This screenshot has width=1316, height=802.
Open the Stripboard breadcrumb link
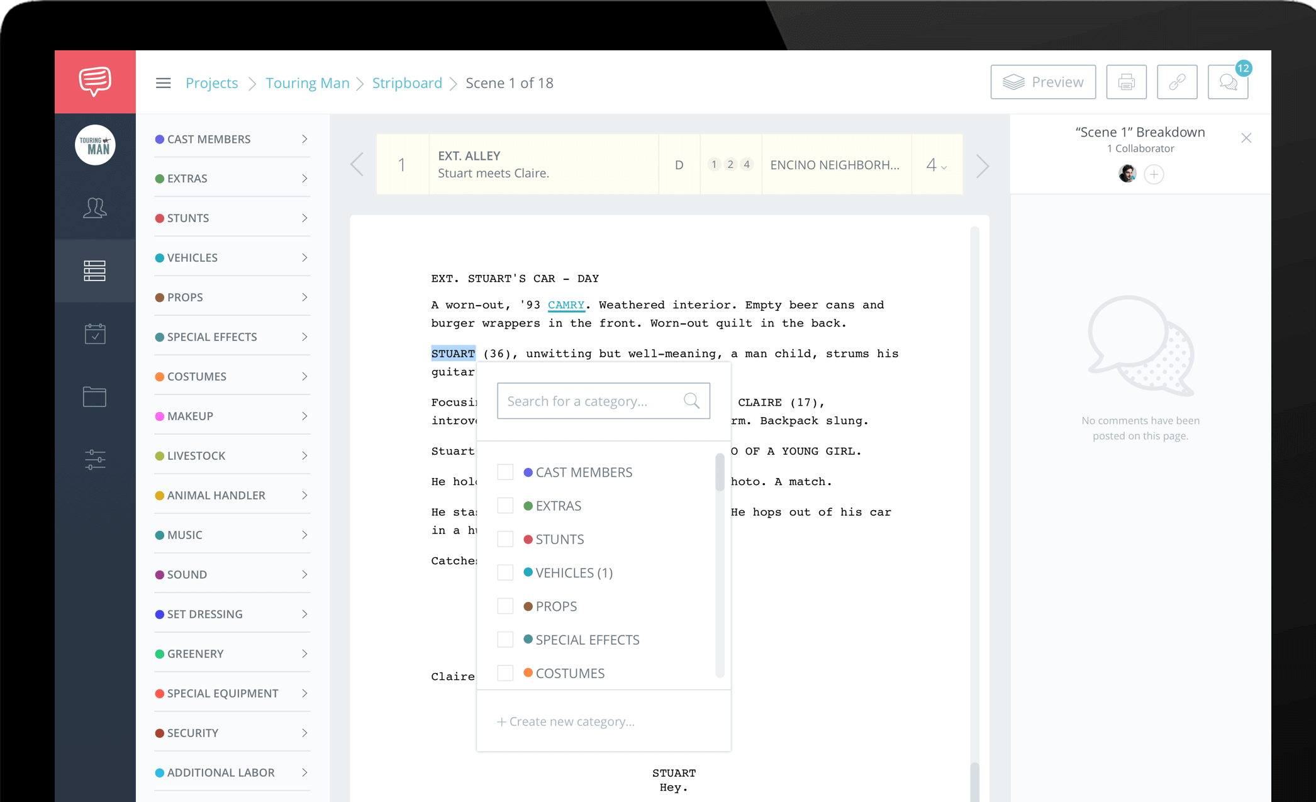407,83
